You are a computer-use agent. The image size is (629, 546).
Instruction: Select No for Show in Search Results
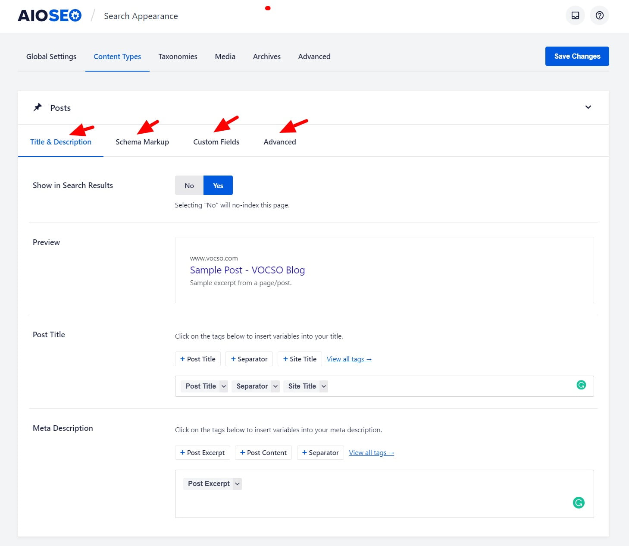(189, 185)
